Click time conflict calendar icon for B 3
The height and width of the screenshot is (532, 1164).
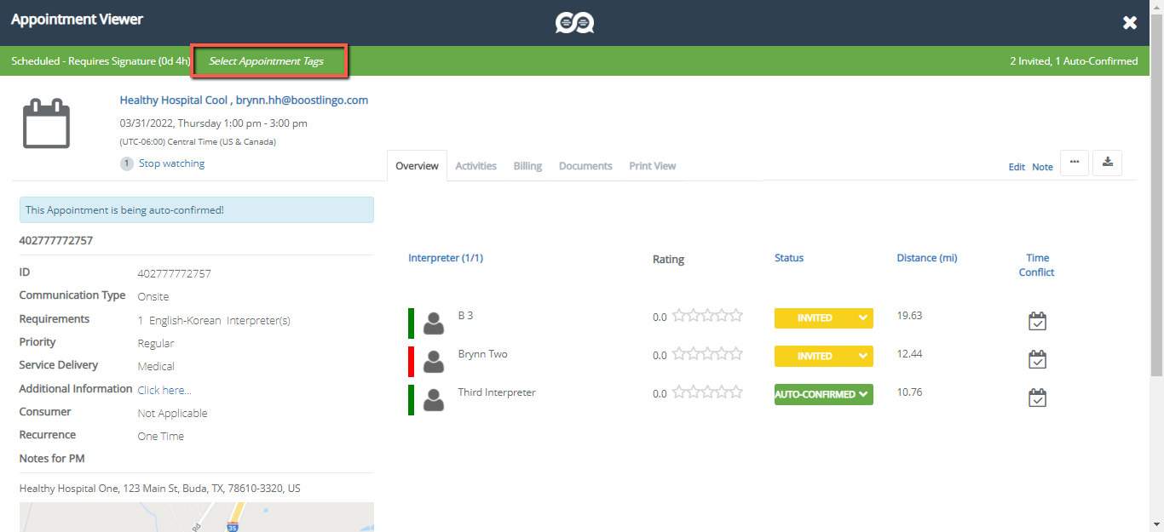[1037, 322]
